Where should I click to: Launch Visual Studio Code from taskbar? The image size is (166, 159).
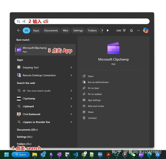point(76,155)
